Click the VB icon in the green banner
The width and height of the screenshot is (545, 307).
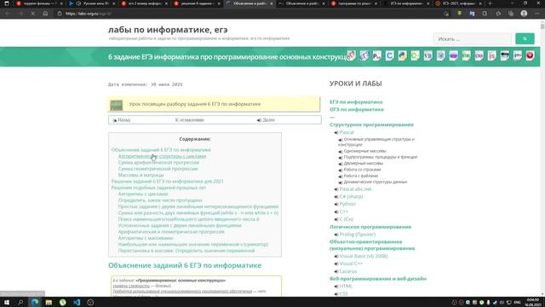tap(427, 55)
